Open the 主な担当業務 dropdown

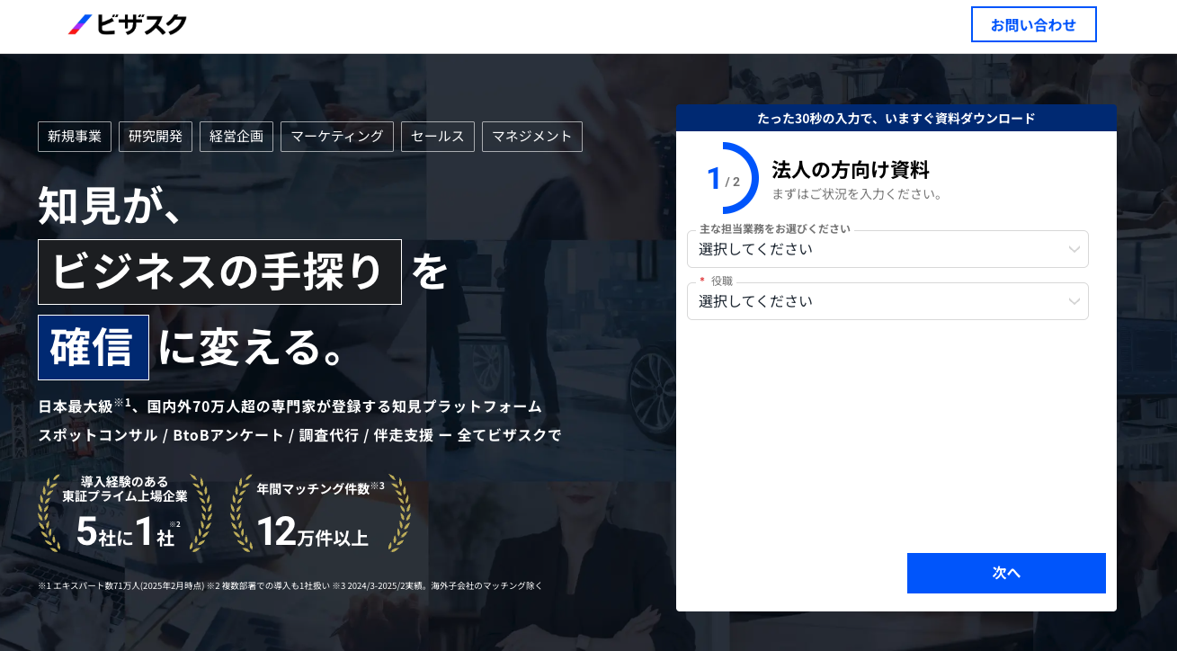(887, 249)
